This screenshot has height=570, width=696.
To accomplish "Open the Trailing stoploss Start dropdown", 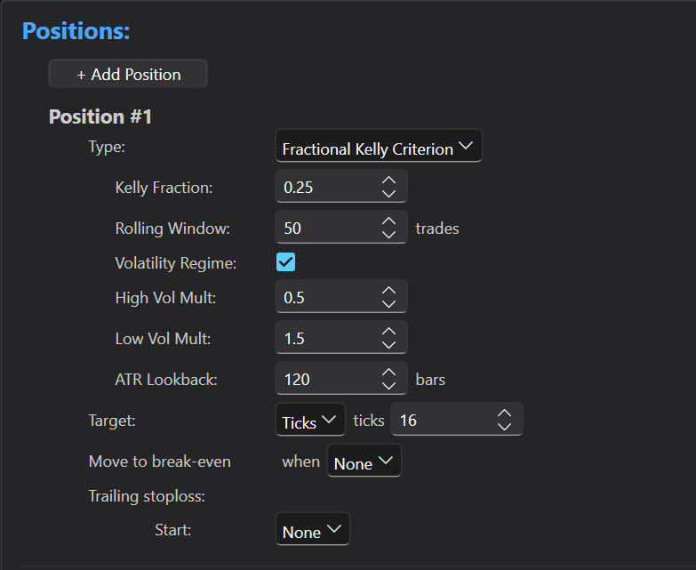I will [x=312, y=531].
